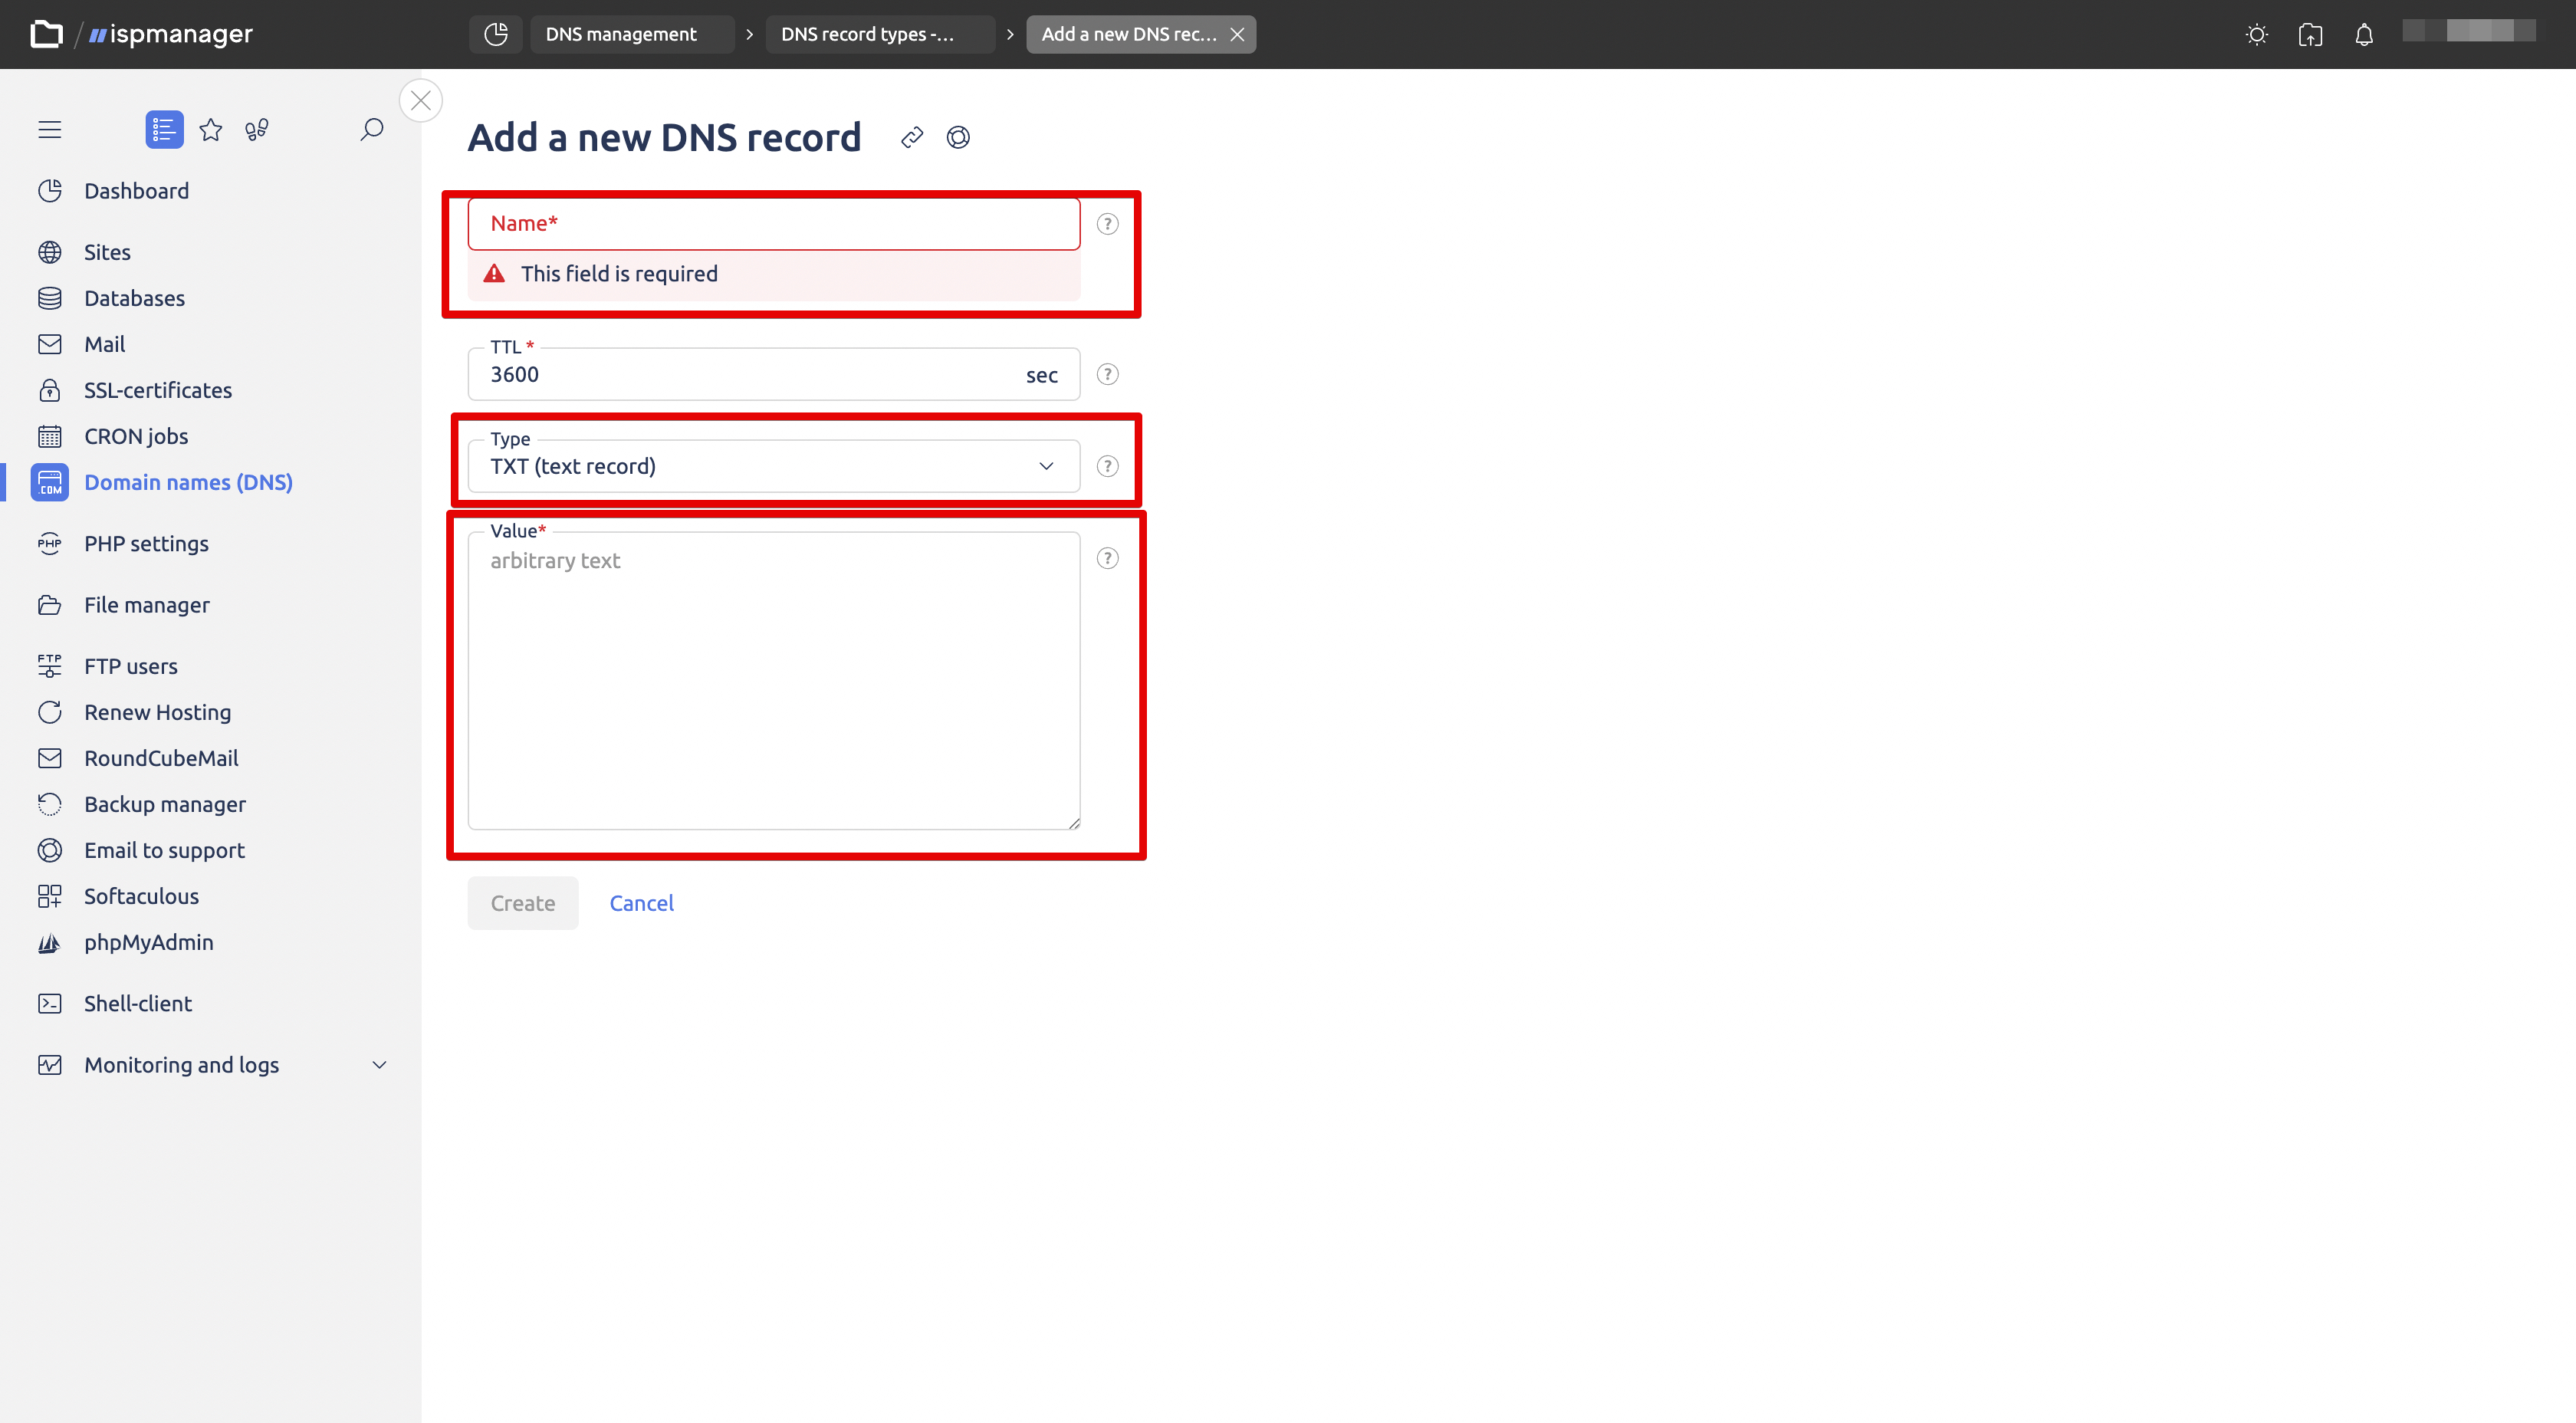Click the TTL input with 3600

click(x=773, y=374)
